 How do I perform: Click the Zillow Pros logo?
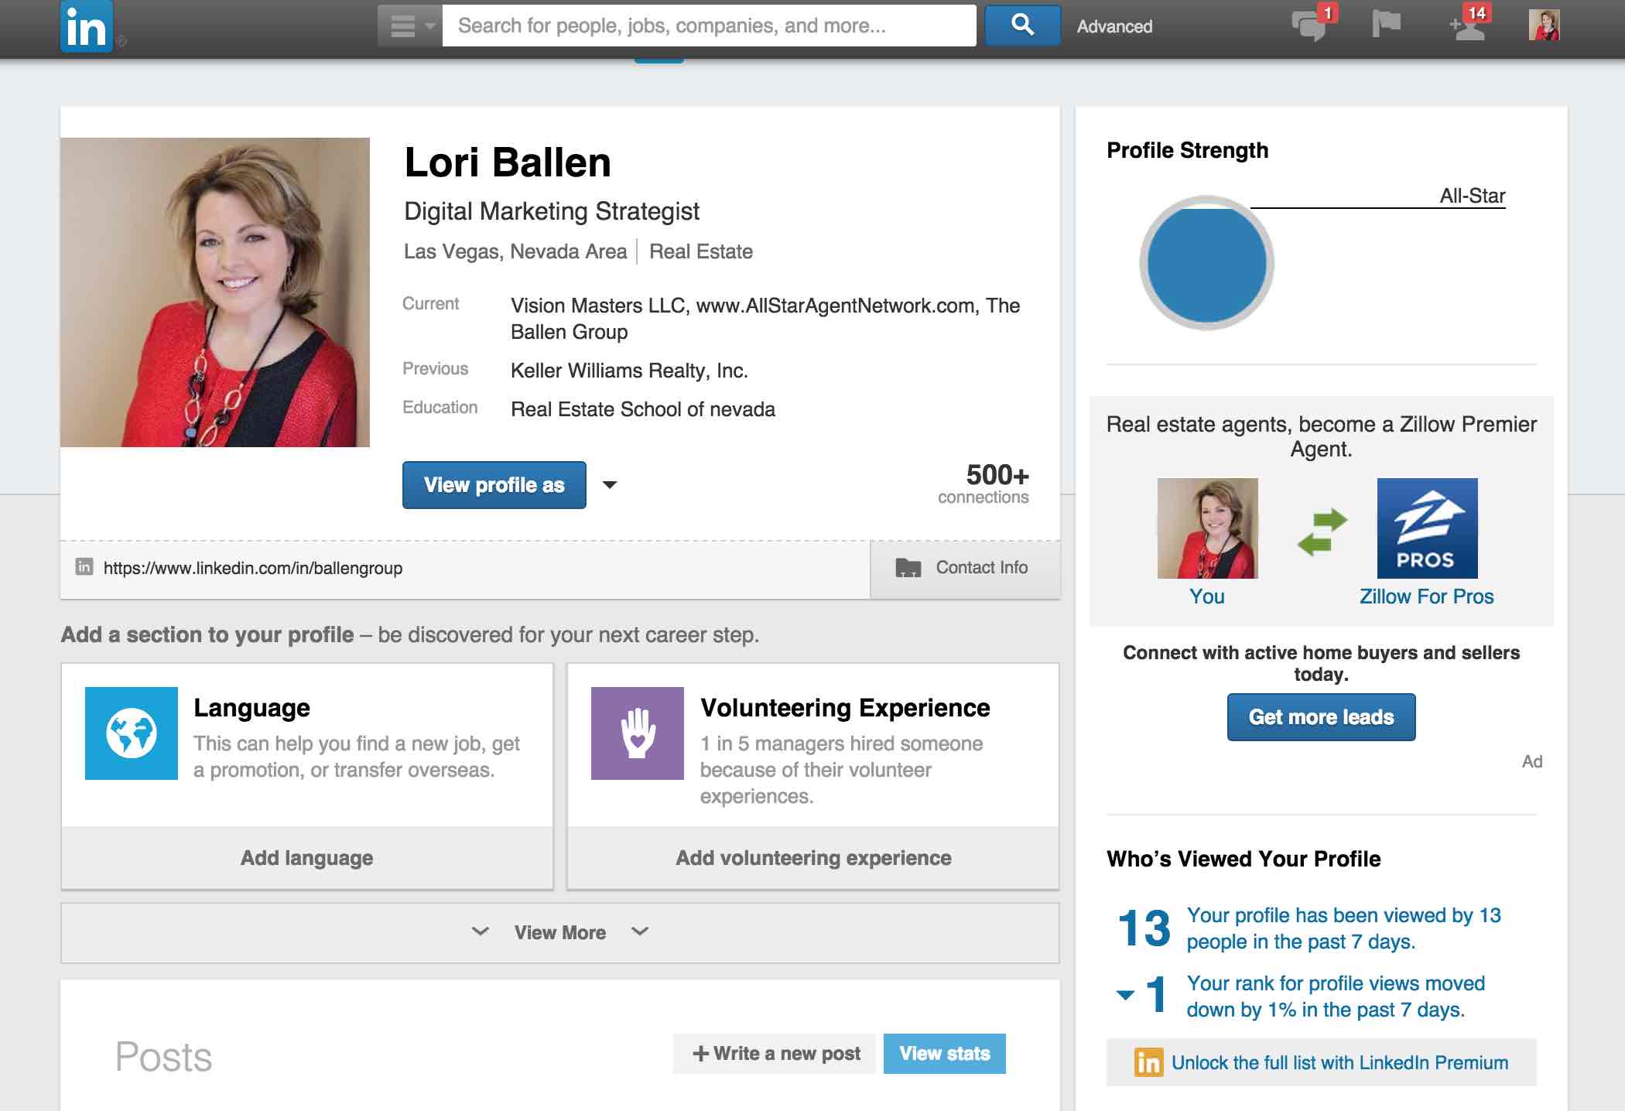(x=1428, y=528)
